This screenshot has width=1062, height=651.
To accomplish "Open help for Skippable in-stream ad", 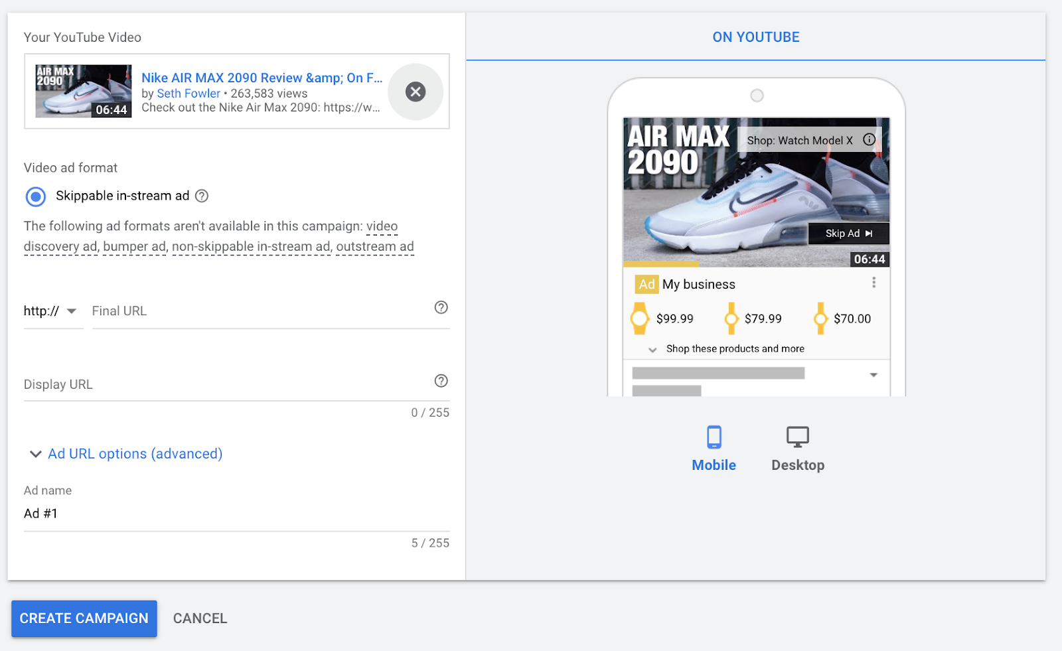I will pos(202,196).
